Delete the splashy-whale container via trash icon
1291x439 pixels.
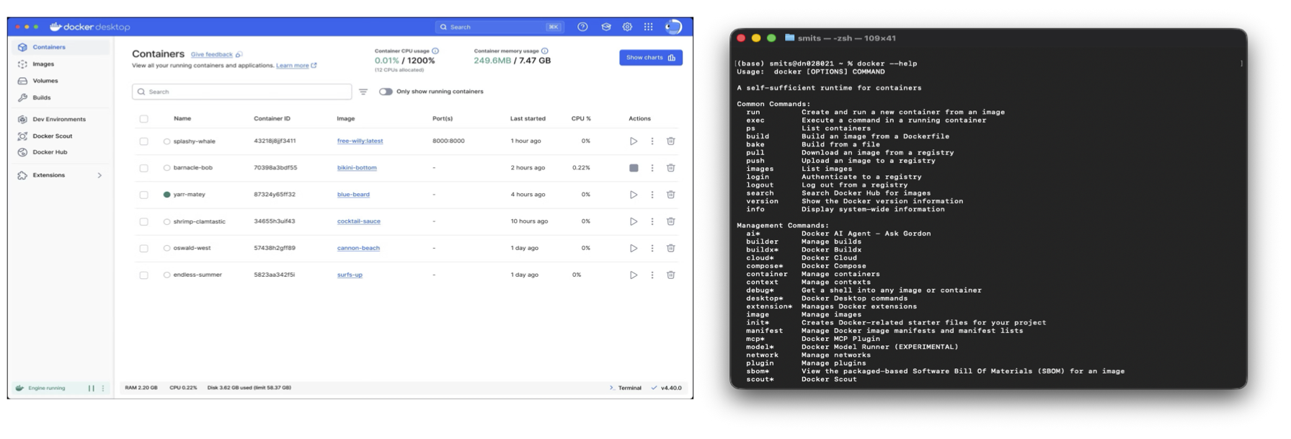pos(670,141)
